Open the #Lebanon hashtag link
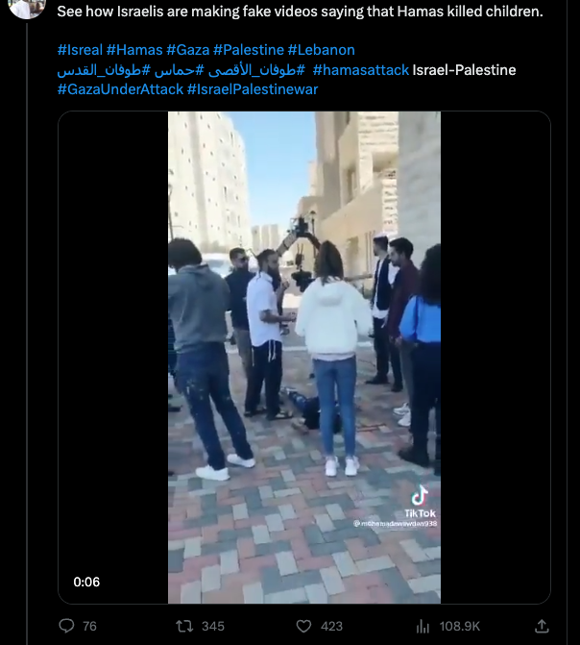The height and width of the screenshot is (645, 580). pos(321,50)
